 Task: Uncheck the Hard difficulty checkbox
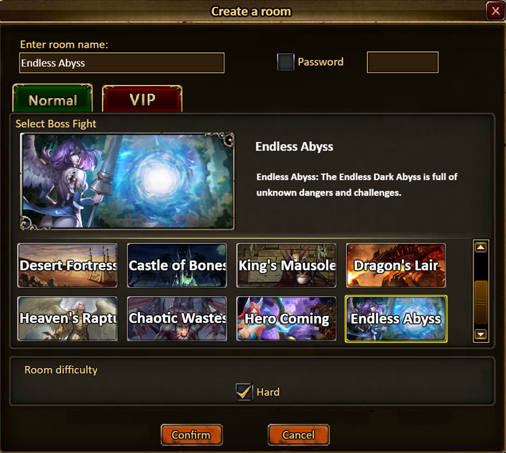[244, 392]
